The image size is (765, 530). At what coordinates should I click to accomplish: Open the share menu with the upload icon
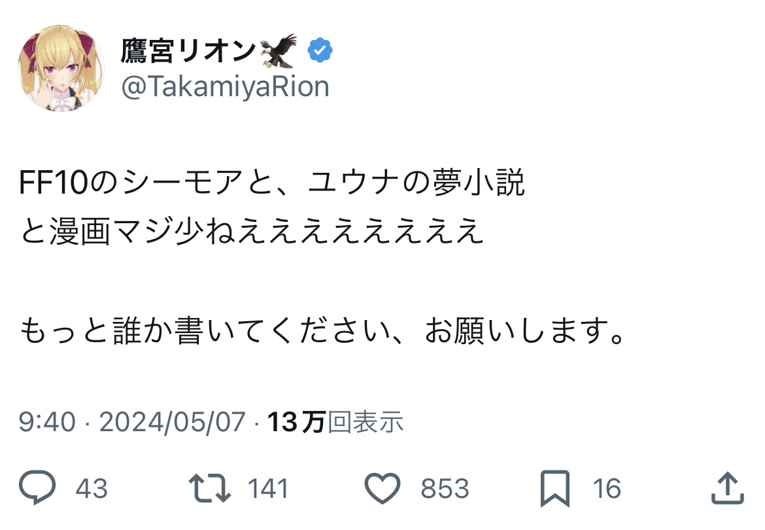(727, 488)
